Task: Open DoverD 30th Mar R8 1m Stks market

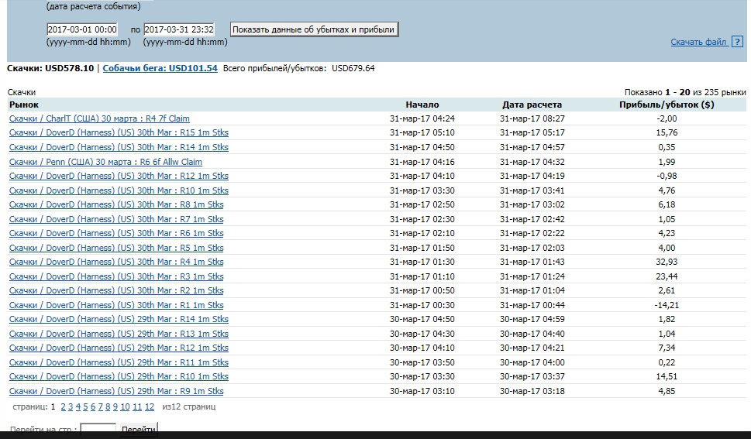Action: click(x=116, y=204)
